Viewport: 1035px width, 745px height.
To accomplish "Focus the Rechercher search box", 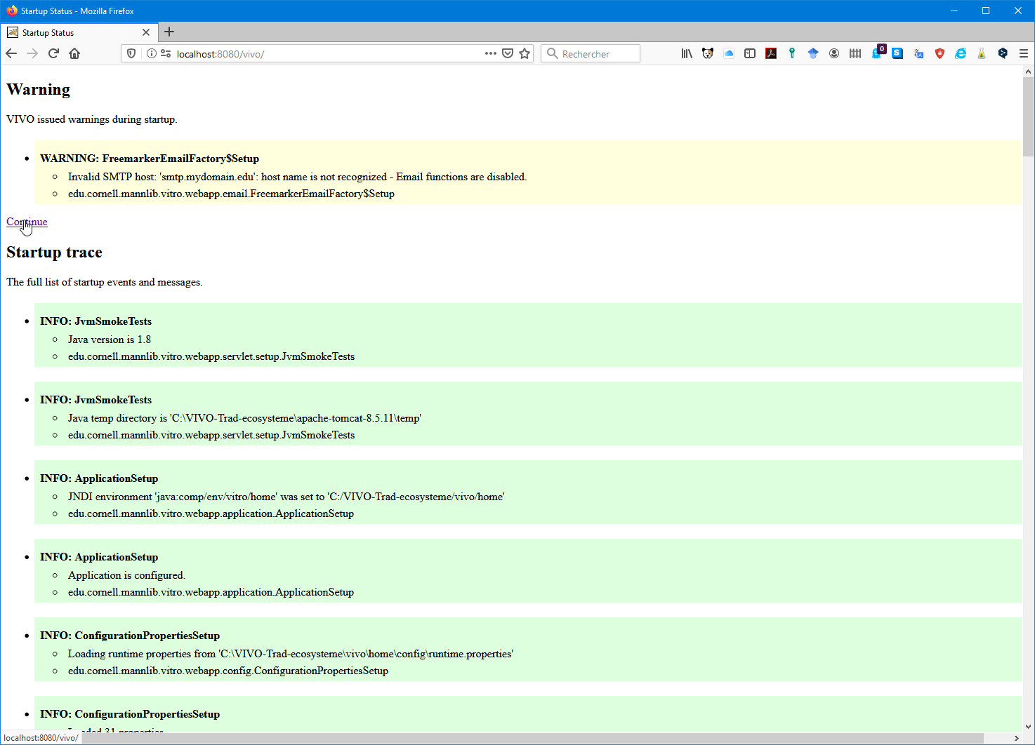I will [x=591, y=53].
